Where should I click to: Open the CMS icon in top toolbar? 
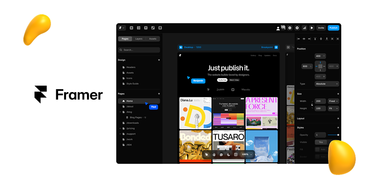[160, 28]
